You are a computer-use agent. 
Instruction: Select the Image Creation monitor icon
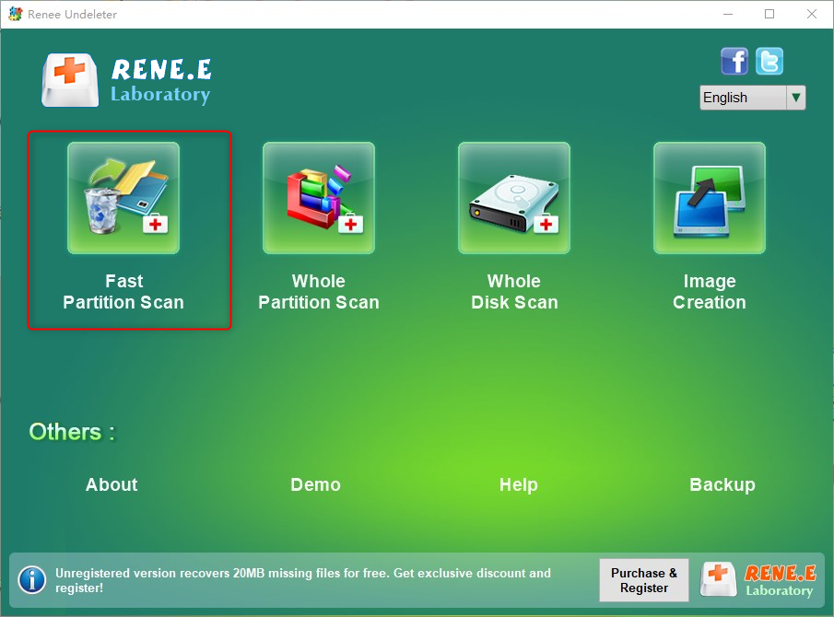710,198
